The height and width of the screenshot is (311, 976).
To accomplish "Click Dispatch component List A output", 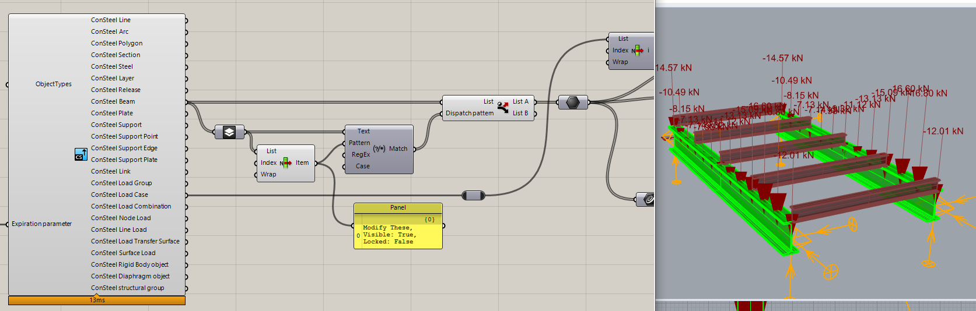I will (x=520, y=101).
